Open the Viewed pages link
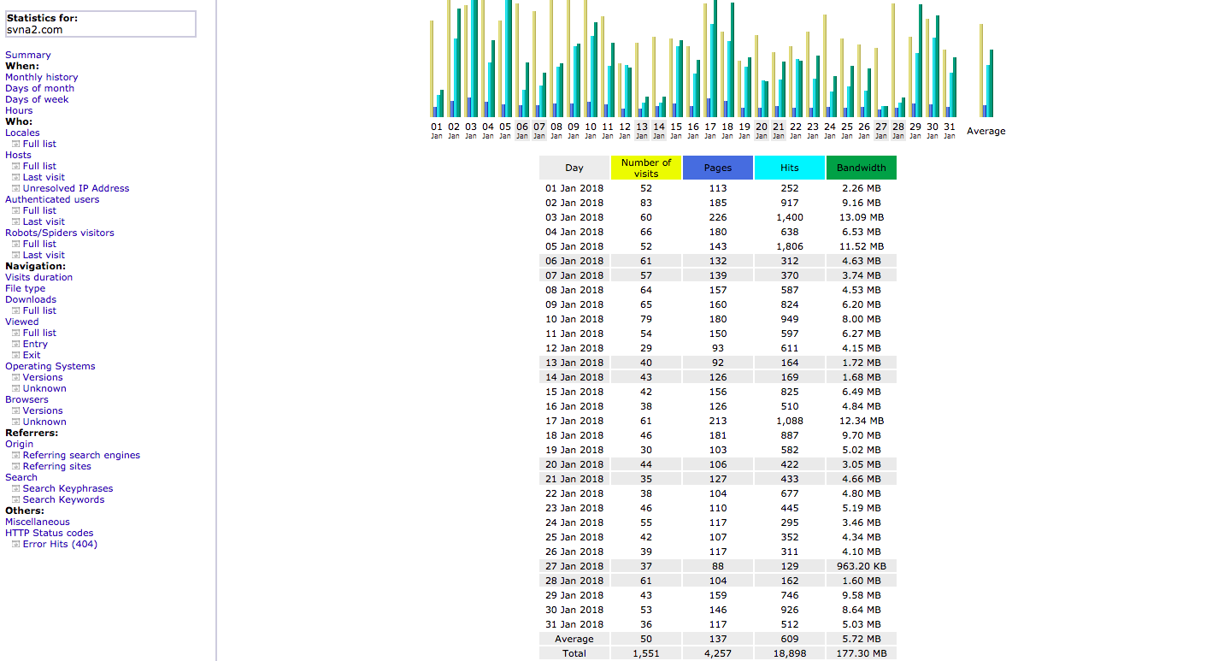Screen dimensions: 1218x661 22,322
